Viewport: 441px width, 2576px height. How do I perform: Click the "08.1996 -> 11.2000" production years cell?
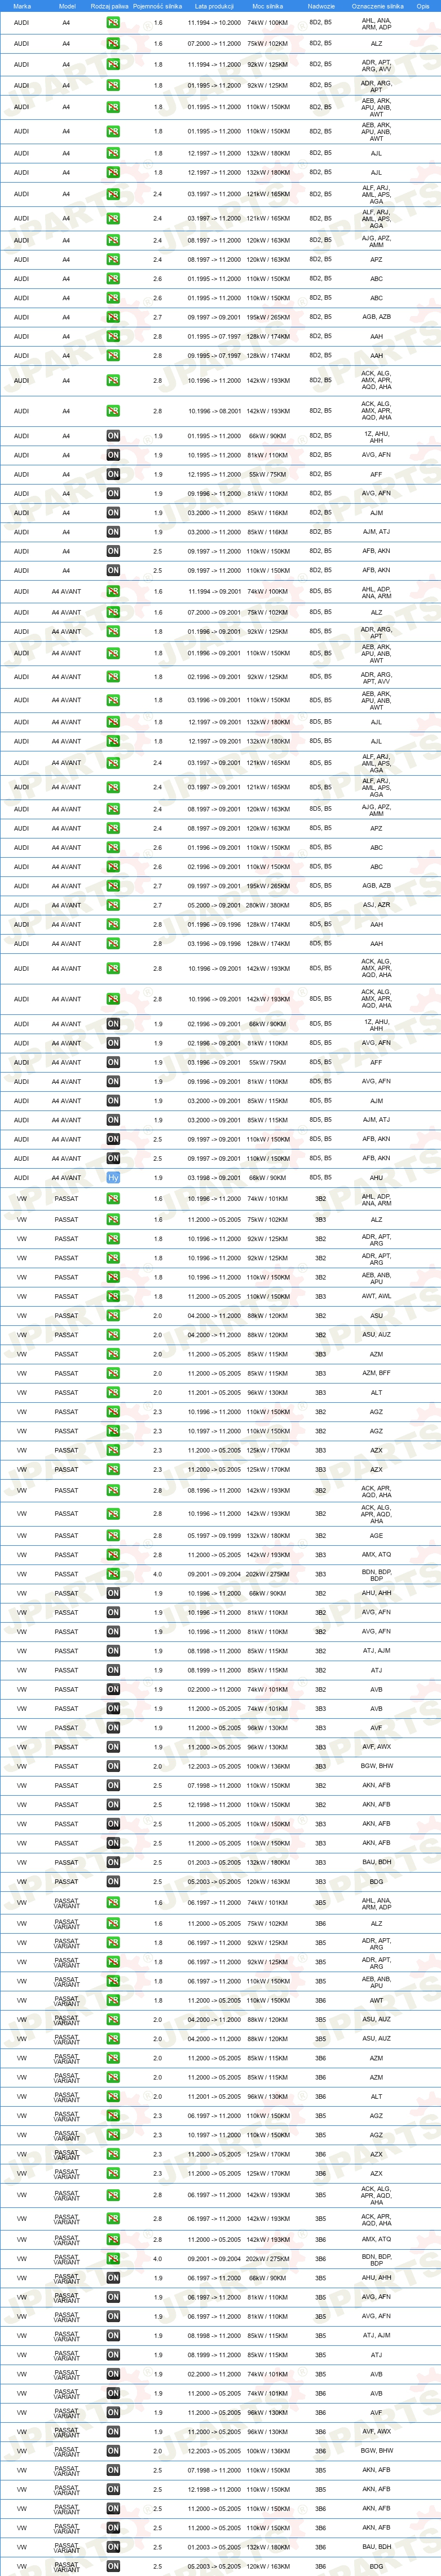tap(214, 1491)
